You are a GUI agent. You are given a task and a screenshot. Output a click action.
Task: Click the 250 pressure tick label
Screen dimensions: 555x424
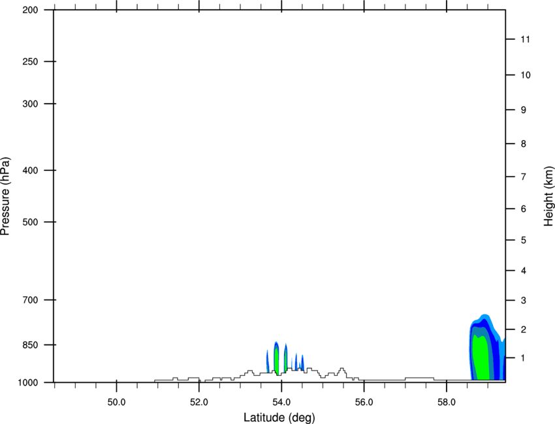pos(30,61)
